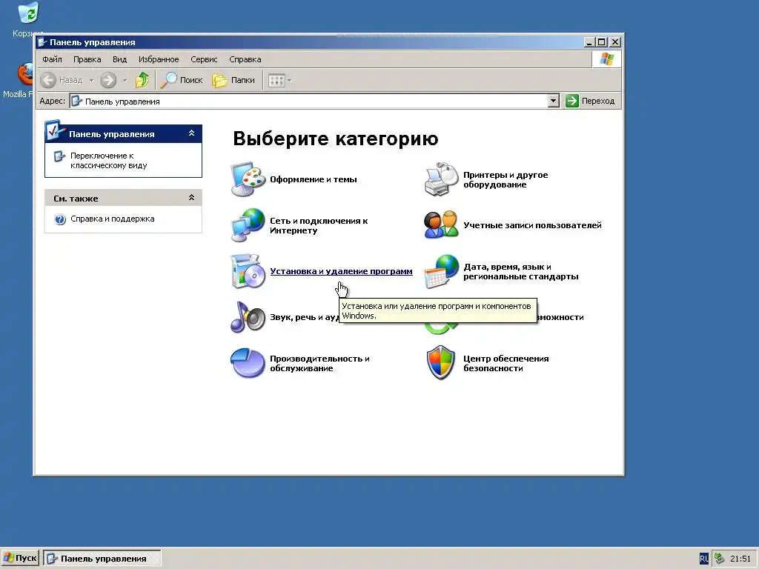Open the network globe icon for Сеть и подключения

tap(248, 225)
